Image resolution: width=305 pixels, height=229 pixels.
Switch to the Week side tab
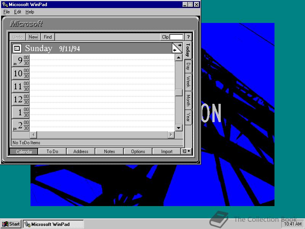coord(188,82)
